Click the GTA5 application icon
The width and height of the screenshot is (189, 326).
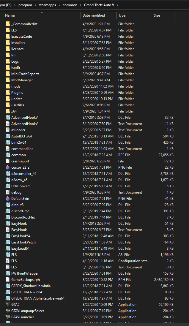click(8, 305)
